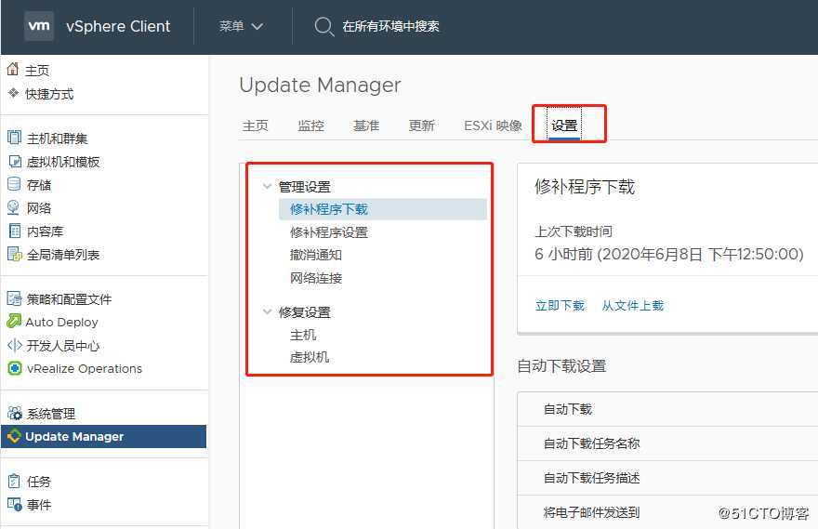Click the search field 在所有环境中搜索

tap(390, 26)
